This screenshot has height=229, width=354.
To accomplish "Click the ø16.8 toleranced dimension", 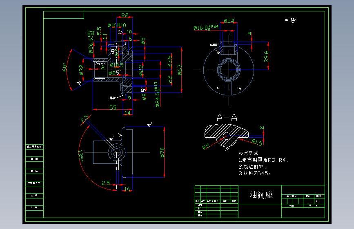I will point(206,28).
